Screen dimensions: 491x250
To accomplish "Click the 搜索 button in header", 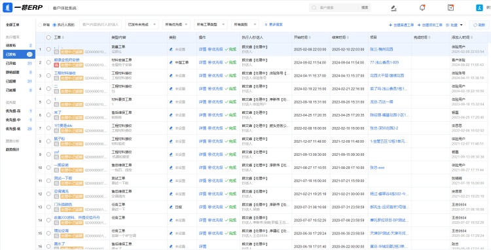I will pyautogui.click(x=365, y=7).
